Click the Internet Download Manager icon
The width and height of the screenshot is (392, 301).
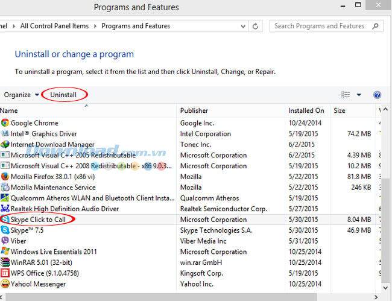5,145
